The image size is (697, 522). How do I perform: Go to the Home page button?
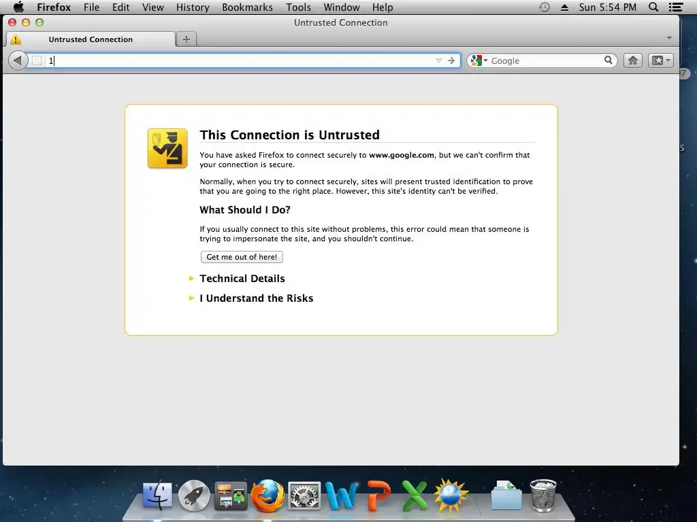[633, 60]
